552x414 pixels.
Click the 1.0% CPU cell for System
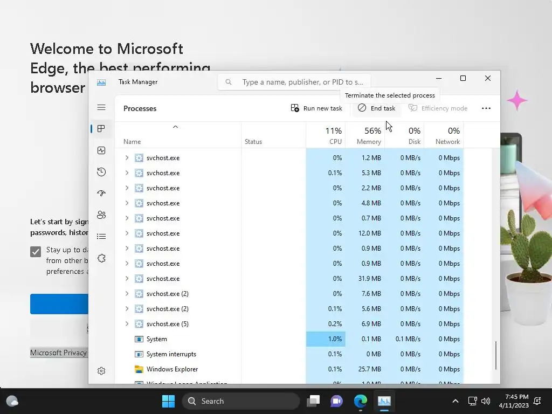pyautogui.click(x=326, y=339)
